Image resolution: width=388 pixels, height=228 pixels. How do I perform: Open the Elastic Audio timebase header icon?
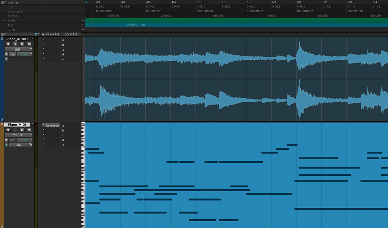pyautogui.click(x=36, y=34)
